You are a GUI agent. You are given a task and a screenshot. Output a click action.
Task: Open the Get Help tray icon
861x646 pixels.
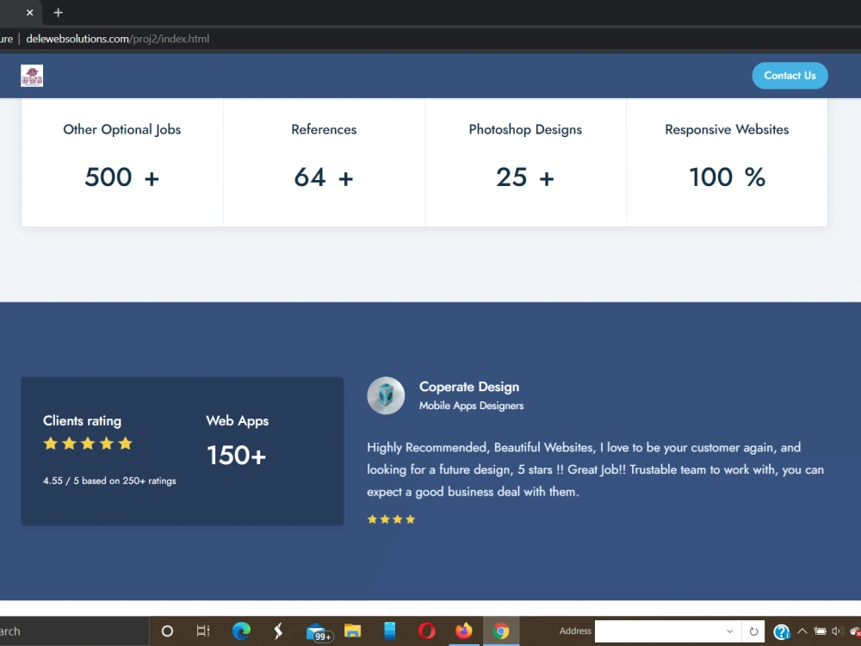coord(782,631)
